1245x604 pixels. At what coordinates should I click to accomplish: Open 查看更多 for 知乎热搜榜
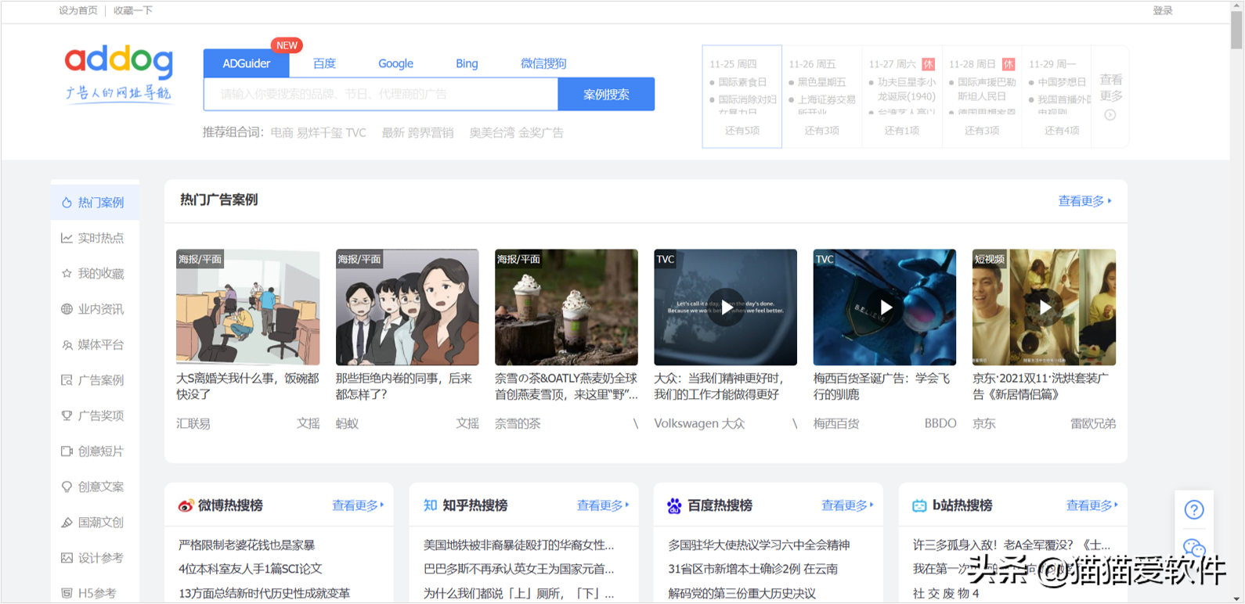click(x=603, y=505)
